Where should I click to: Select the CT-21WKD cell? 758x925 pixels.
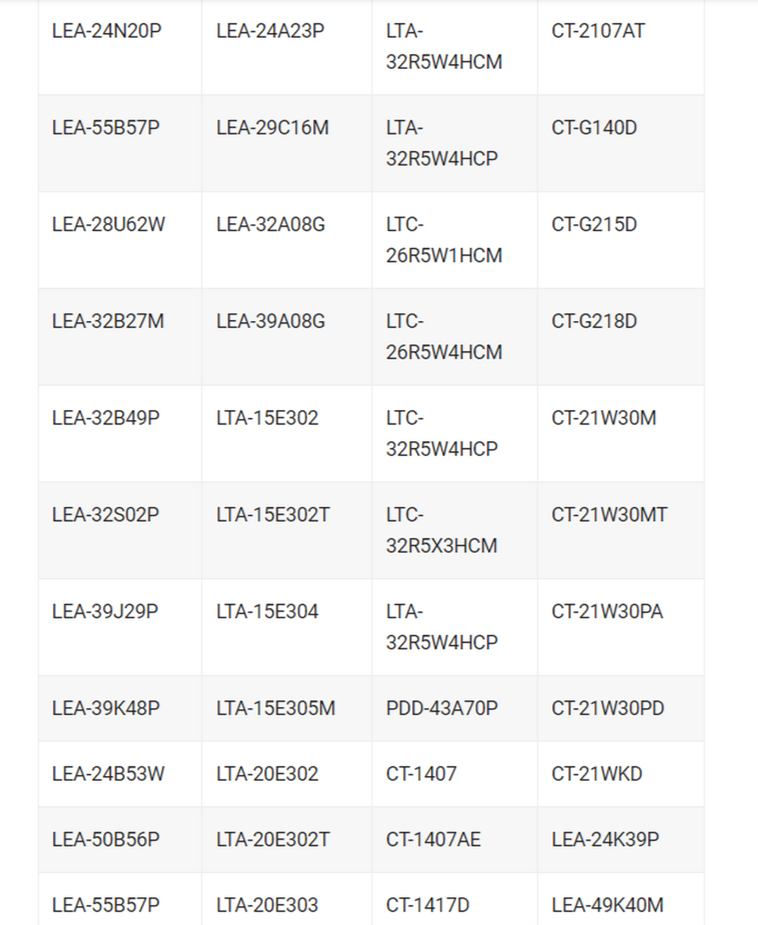pos(596,774)
